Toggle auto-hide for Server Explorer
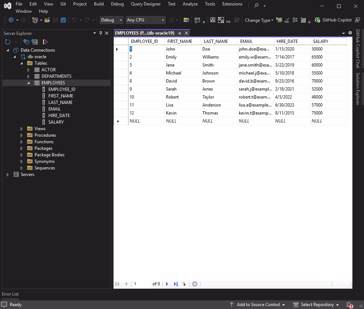The height and width of the screenshot is (309, 364). pyautogui.click(x=100, y=33)
